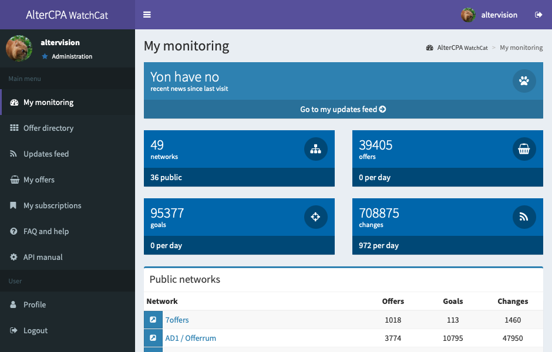The height and width of the screenshot is (352, 552).
Task: Click AlterCPA WatchCat breadcrumb link
Action: click(x=462, y=48)
